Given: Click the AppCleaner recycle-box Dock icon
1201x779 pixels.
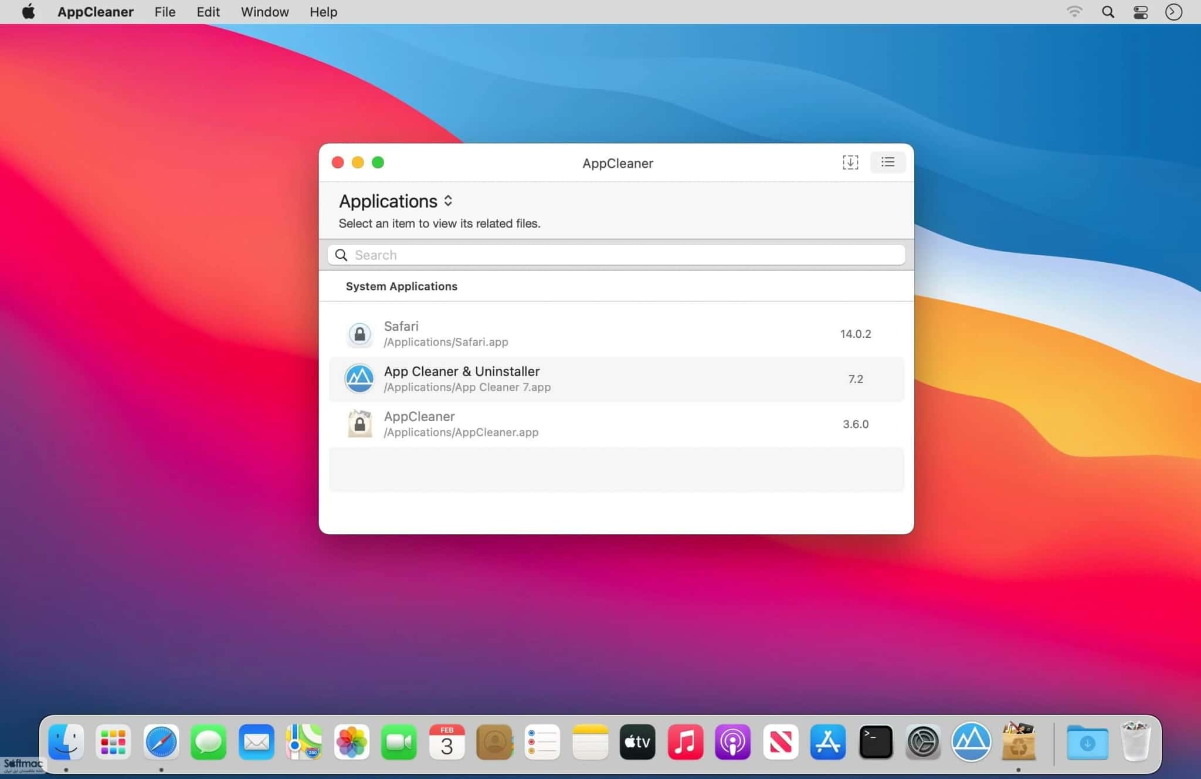Looking at the screenshot, I should 1019,741.
